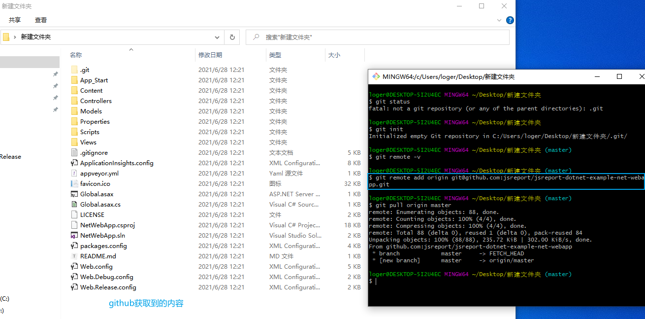Click the favicon.ico file icon
645x319 pixels.
point(74,184)
